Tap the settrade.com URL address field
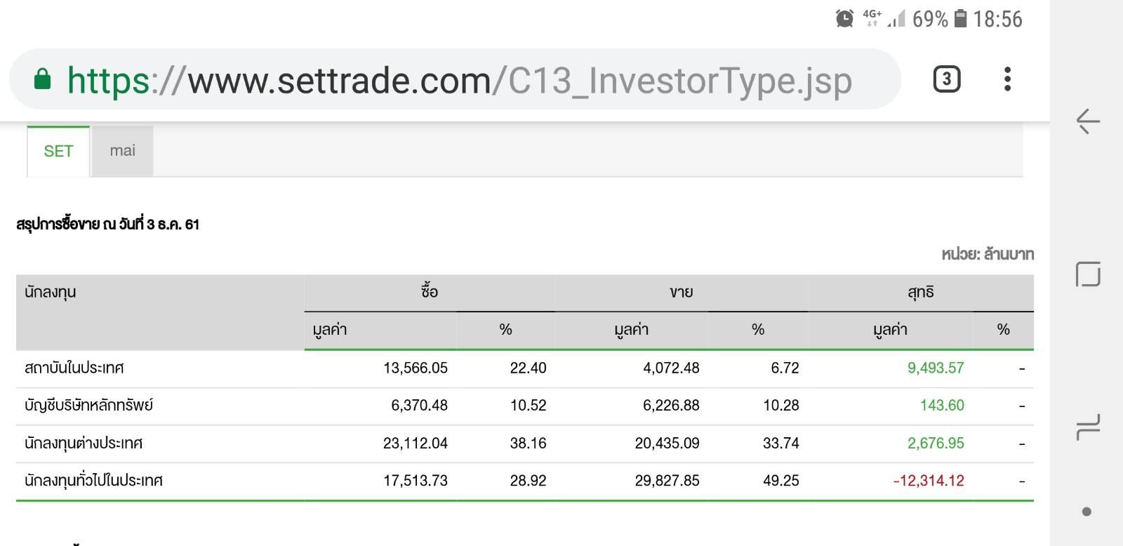Screen dimensions: 1123x546 point(456,81)
